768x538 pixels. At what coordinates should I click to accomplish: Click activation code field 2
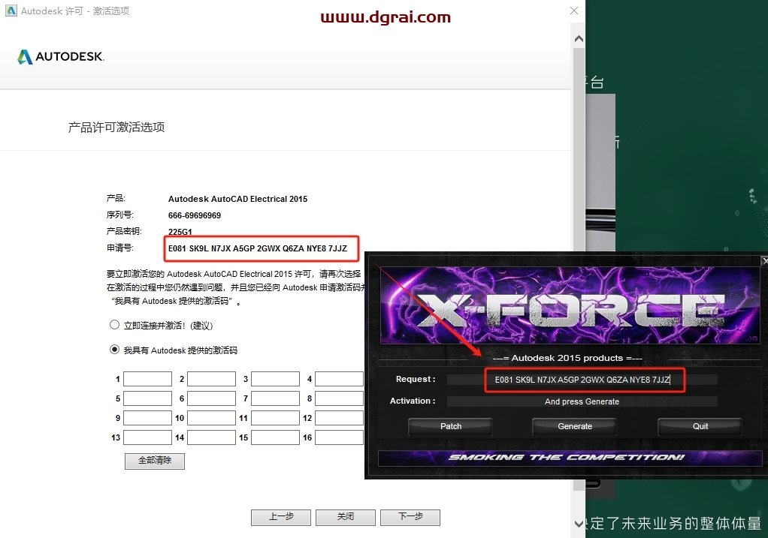click(212, 379)
